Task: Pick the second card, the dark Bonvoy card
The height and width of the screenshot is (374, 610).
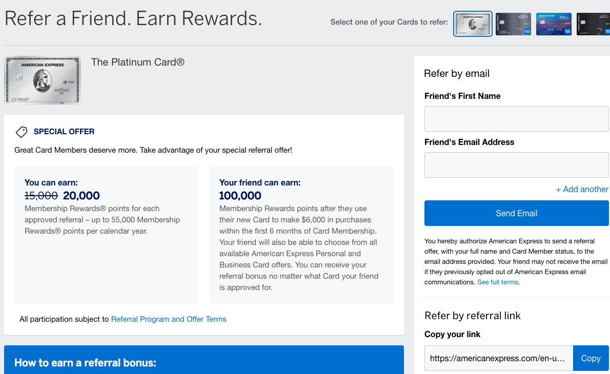Action: click(513, 24)
